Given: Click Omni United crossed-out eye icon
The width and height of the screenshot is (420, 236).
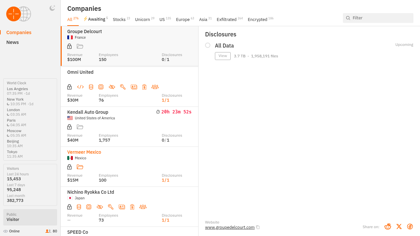Looking at the screenshot, I should 112,87.
